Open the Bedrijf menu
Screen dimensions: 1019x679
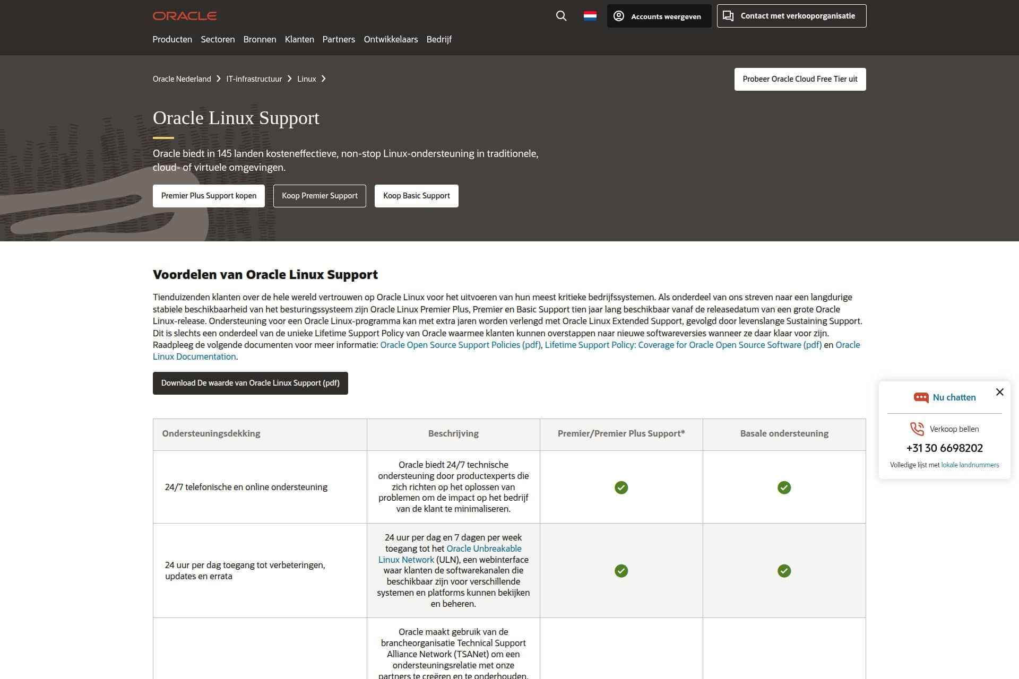439,39
